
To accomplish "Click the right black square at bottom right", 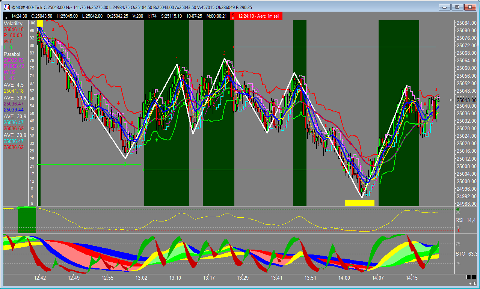I will click(474, 277).
